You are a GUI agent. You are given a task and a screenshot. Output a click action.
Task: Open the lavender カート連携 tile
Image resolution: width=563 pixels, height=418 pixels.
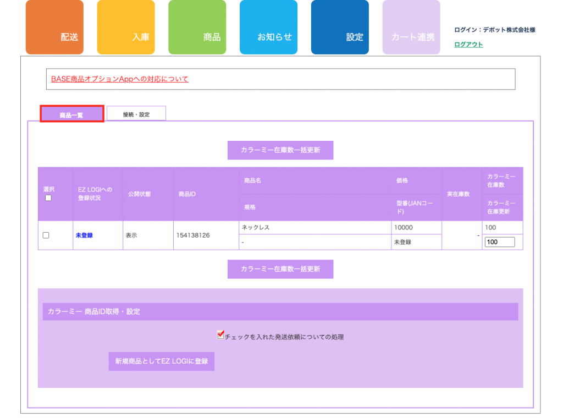click(x=411, y=28)
